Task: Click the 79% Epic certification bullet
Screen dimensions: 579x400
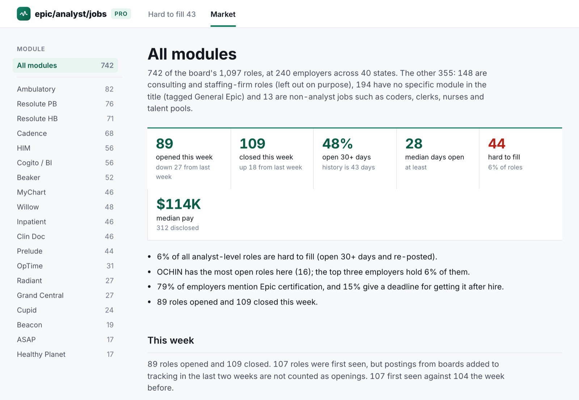Action: 330,287
